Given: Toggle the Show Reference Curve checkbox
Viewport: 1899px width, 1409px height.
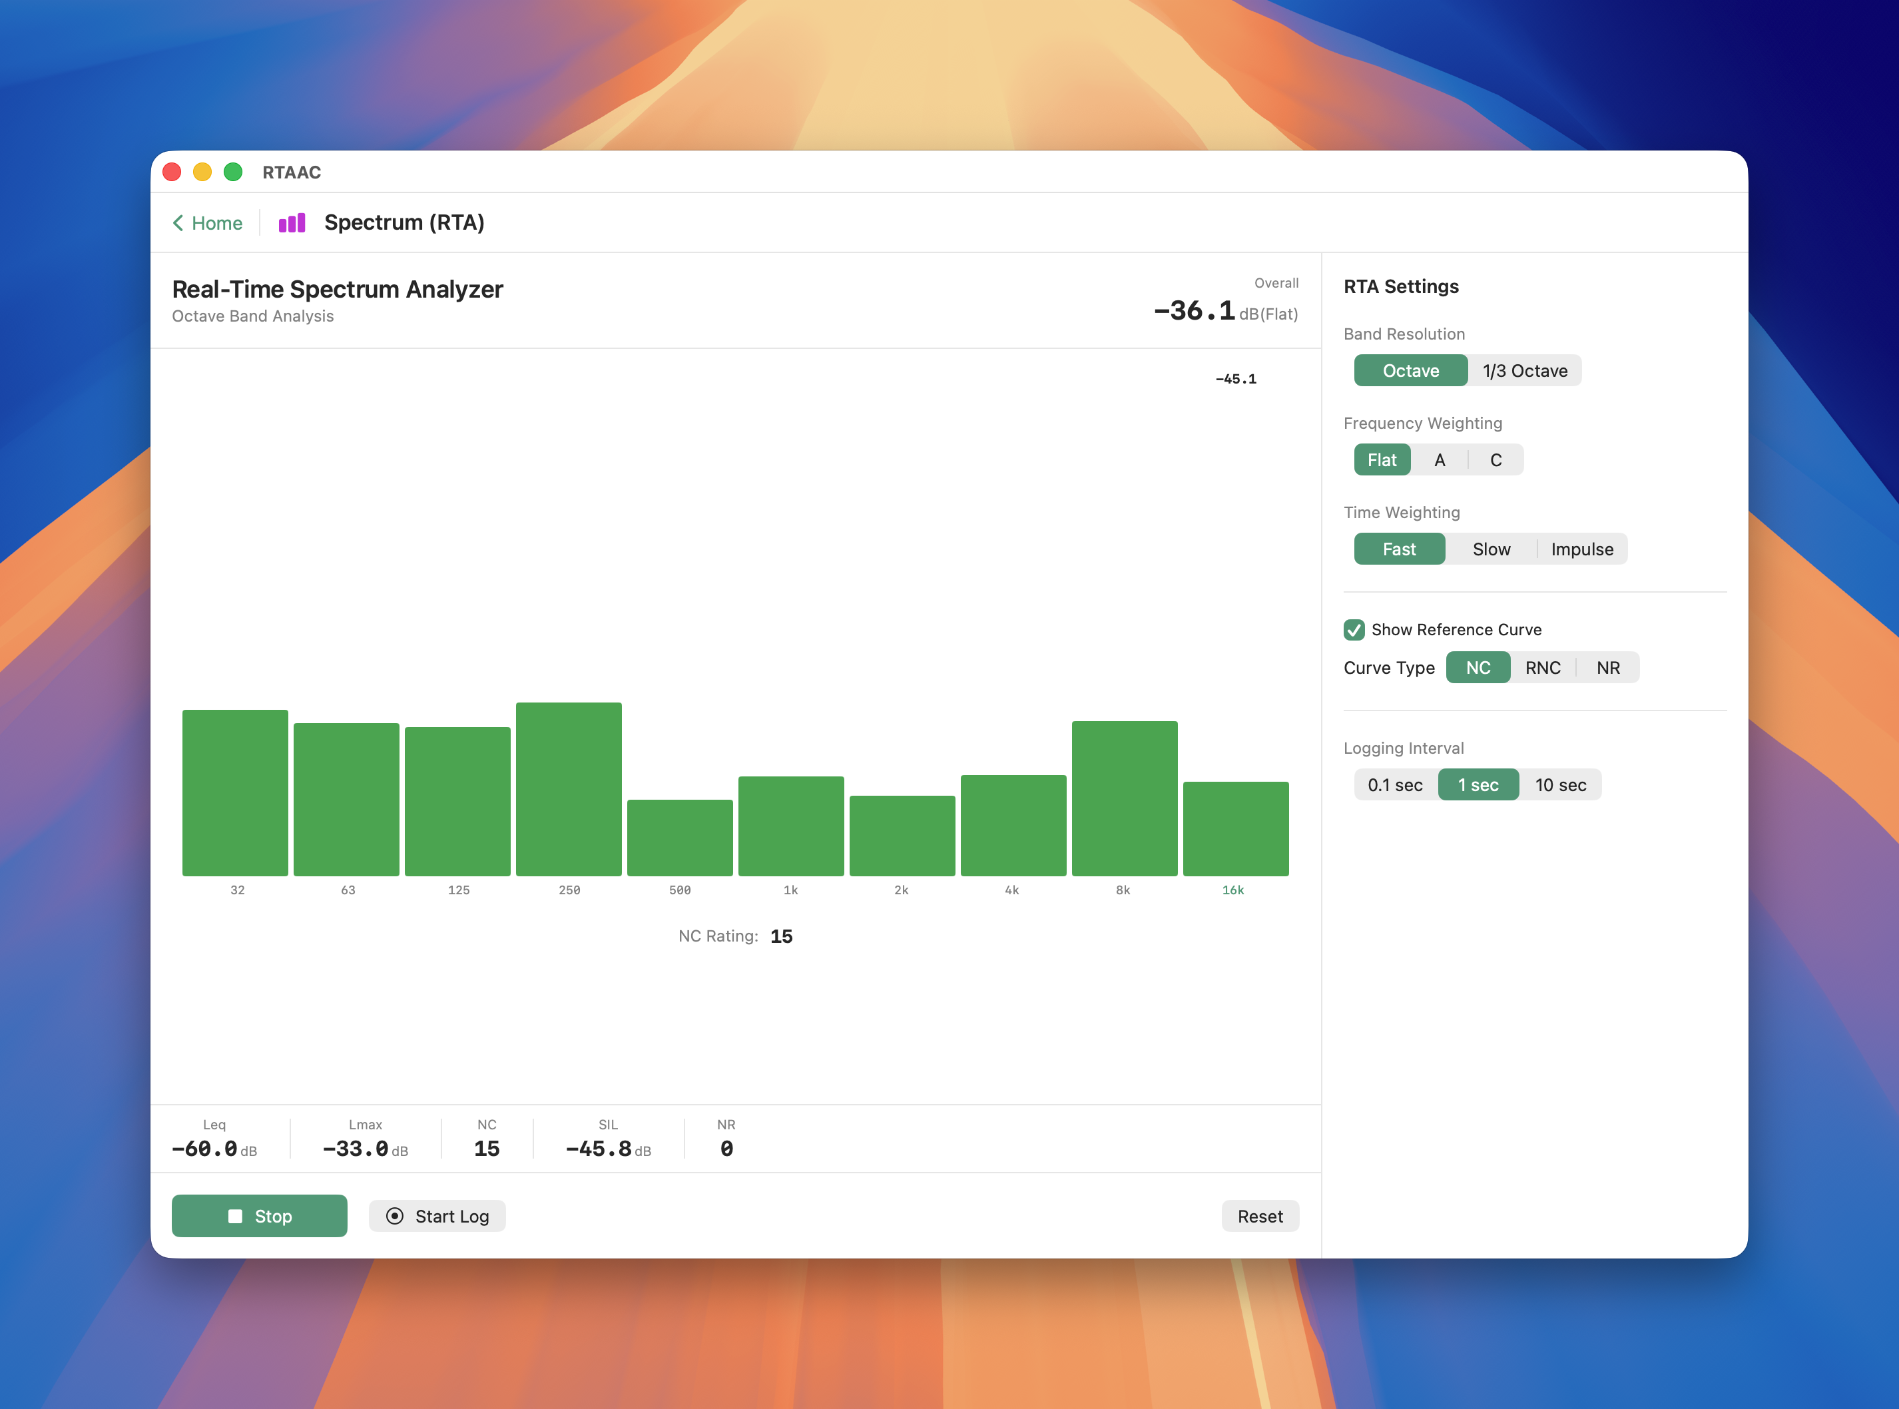Looking at the screenshot, I should pyautogui.click(x=1354, y=629).
